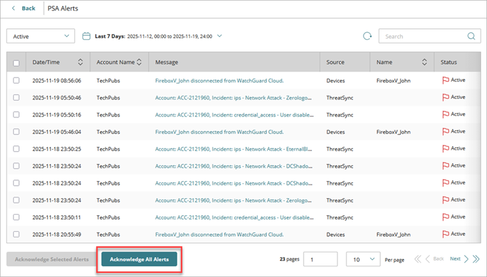Open the EternalBl... network attack alert

pyautogui.click(x=233, y=149)
